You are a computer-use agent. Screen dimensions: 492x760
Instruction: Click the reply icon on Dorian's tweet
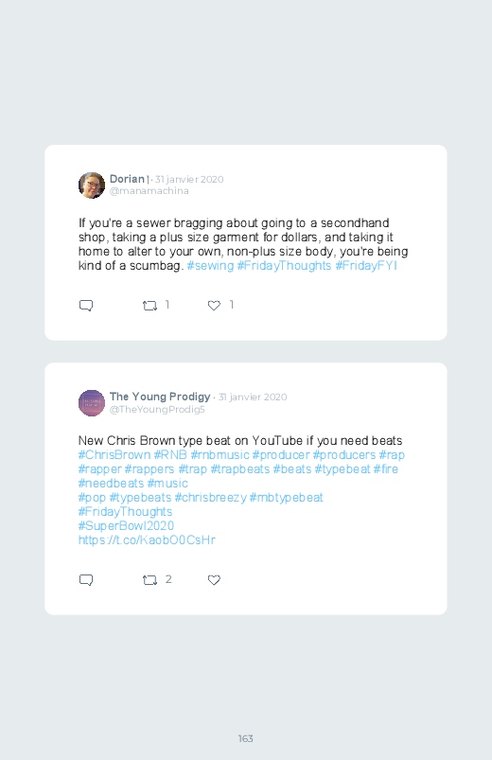tap(86, 306)
